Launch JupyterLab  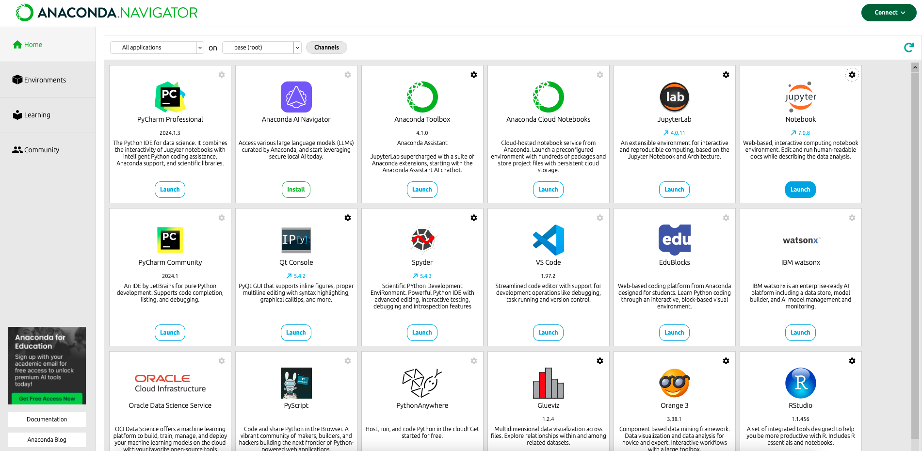coord(674,190)
